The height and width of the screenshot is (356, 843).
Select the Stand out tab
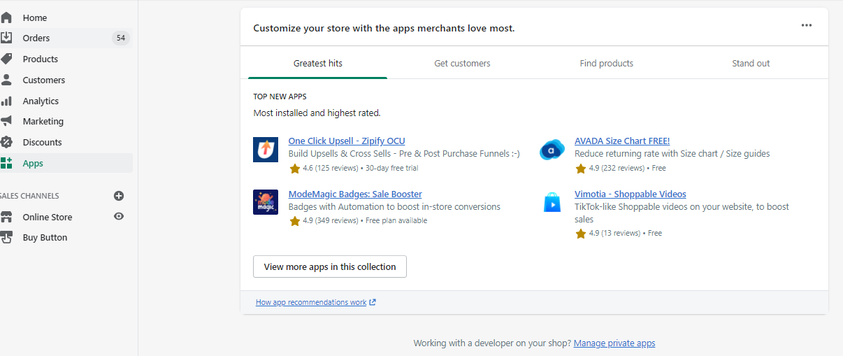click(751, 63)
